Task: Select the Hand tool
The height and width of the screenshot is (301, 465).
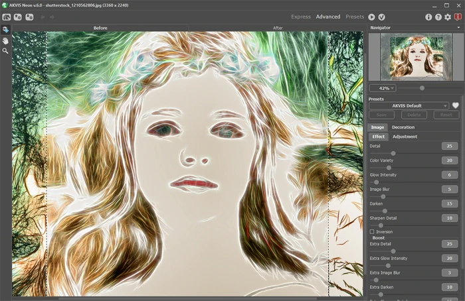Action: [5, 40]
